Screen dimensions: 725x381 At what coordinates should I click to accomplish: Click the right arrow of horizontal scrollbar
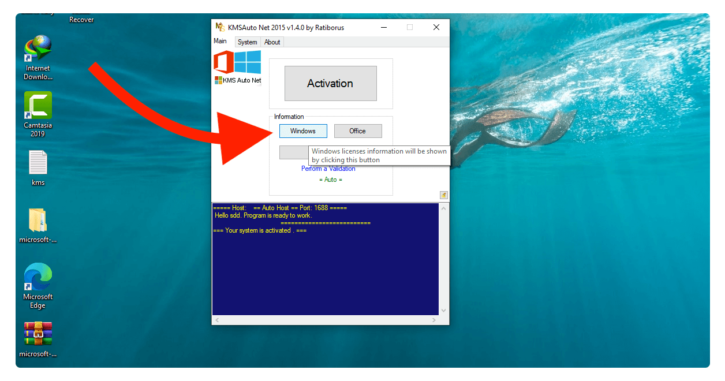435,320
